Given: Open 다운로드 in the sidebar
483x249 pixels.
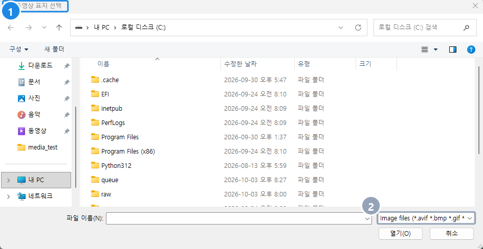Looking at the screenshot, I should coord(40,65).
